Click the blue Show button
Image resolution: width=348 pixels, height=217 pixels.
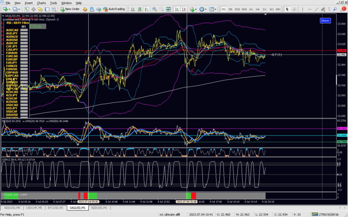(325, 20)
